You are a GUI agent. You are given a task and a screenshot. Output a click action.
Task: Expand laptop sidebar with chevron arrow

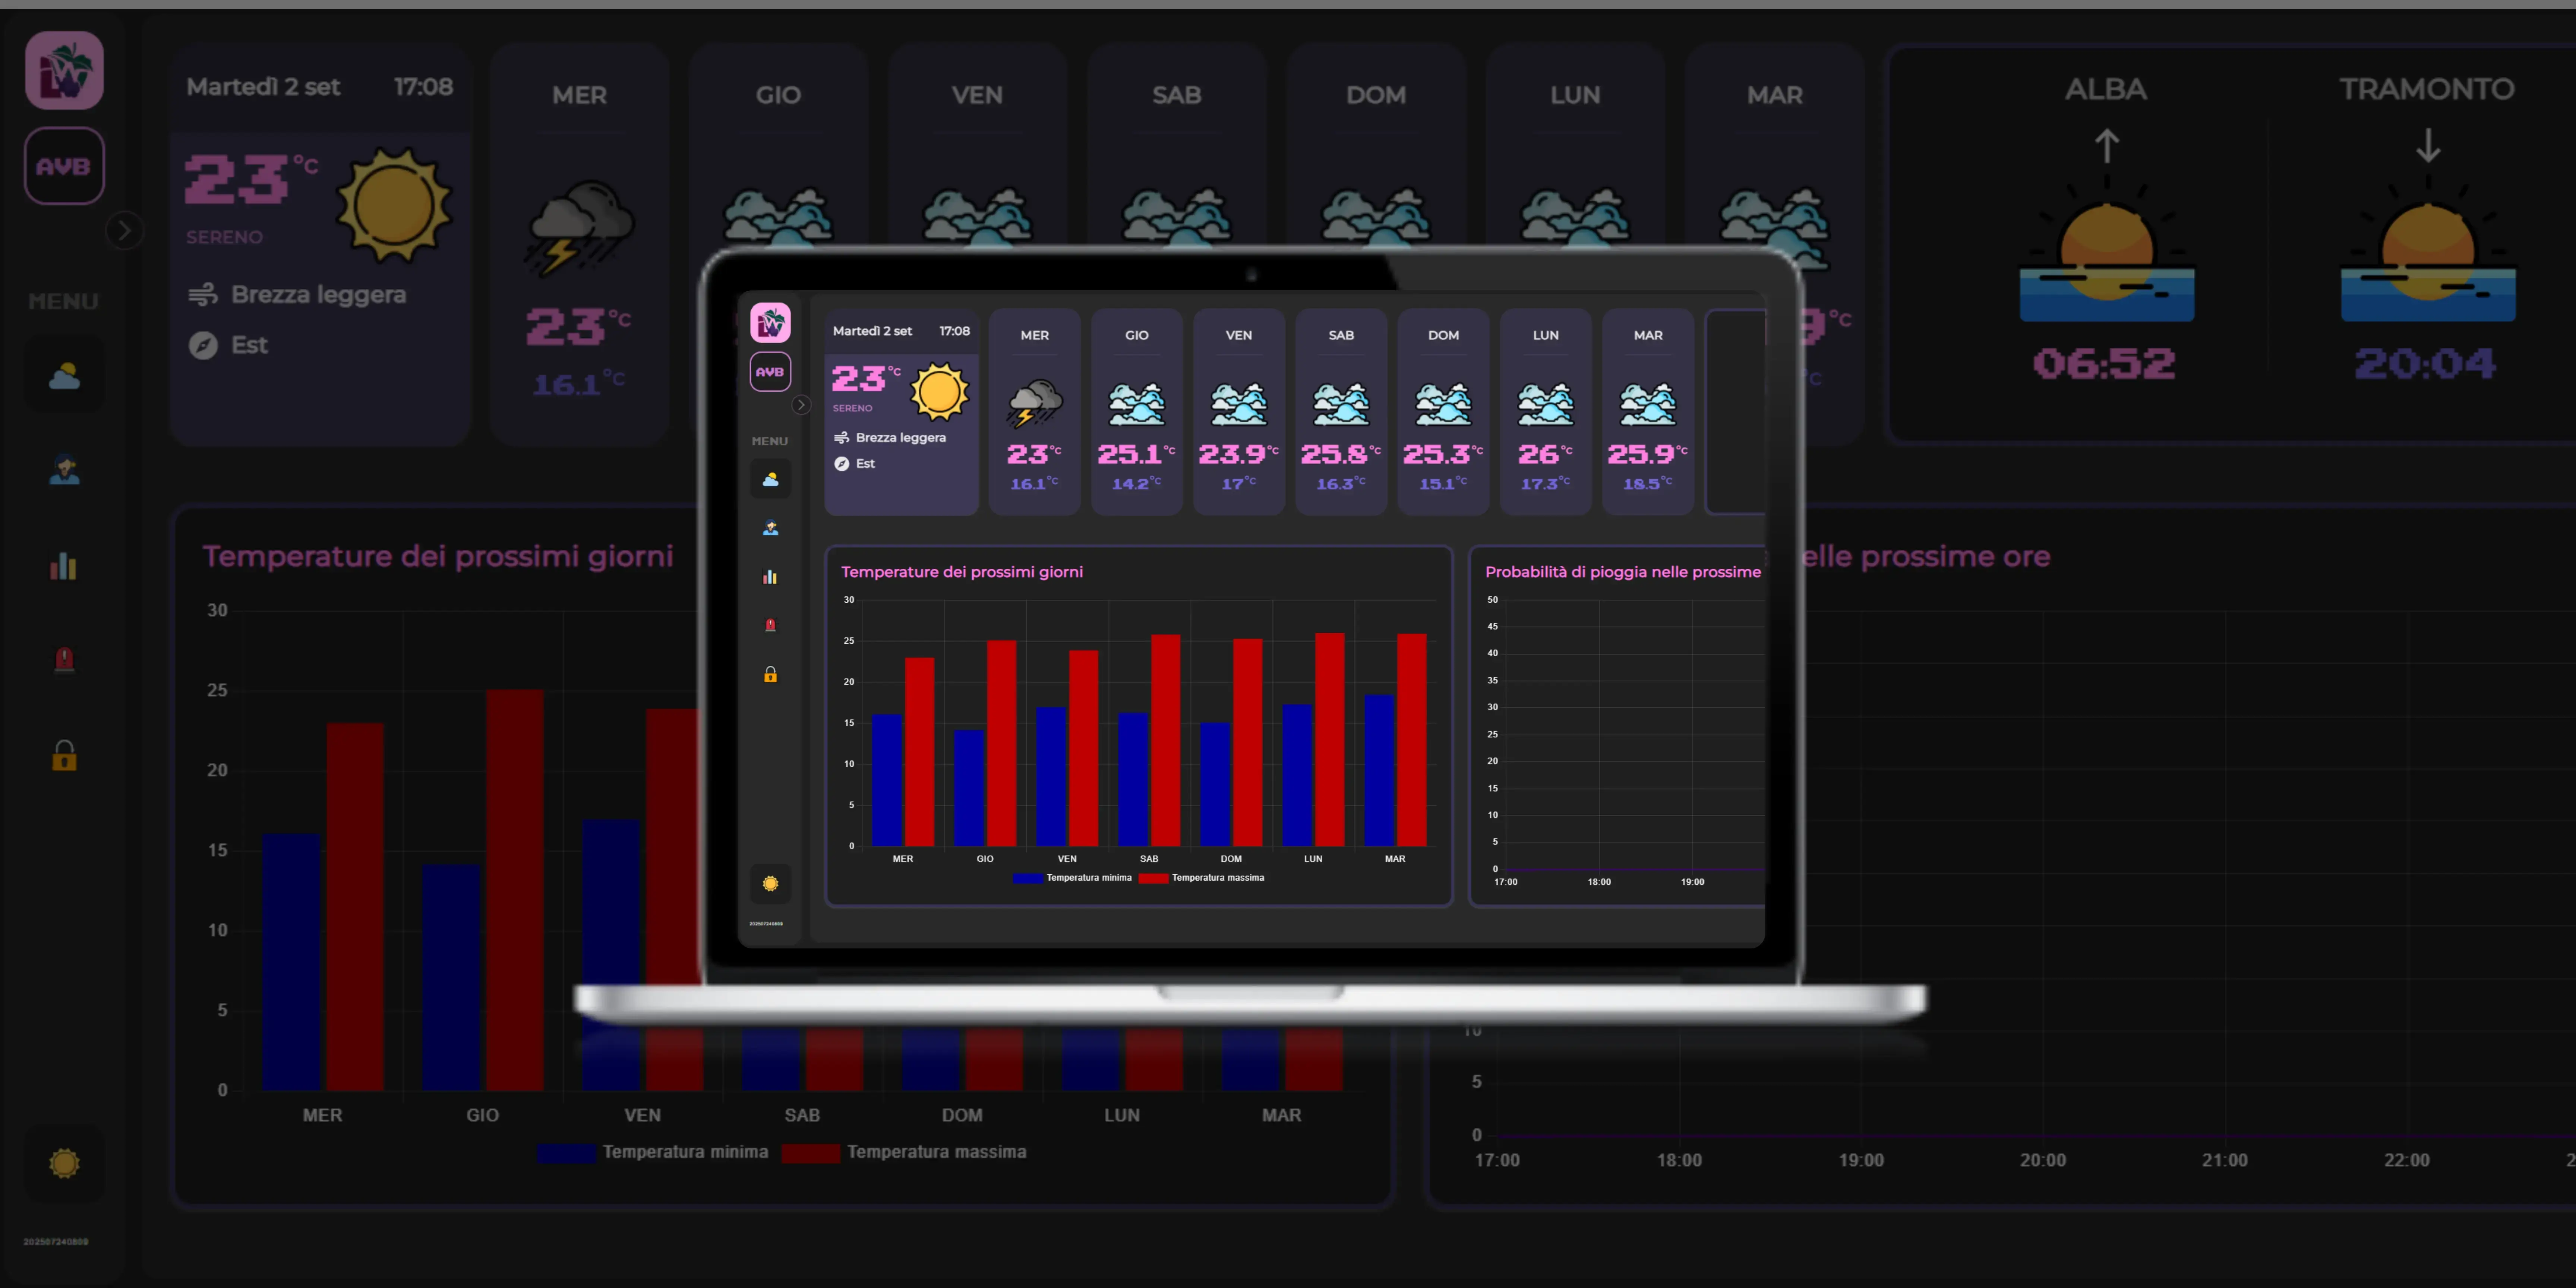pos(800,405)
